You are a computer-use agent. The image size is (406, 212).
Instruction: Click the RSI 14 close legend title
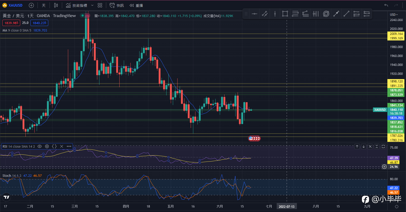coord(19,146)
